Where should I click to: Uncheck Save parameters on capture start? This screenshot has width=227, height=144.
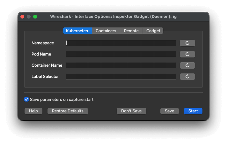(26, 99)
